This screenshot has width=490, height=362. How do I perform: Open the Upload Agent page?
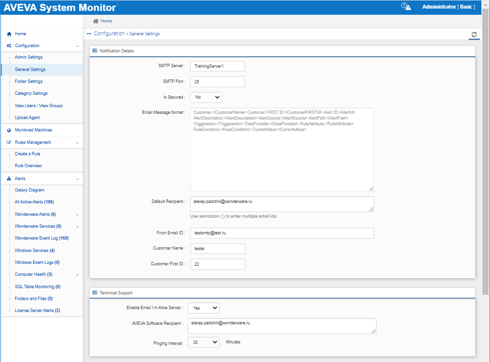click(27, 118)
